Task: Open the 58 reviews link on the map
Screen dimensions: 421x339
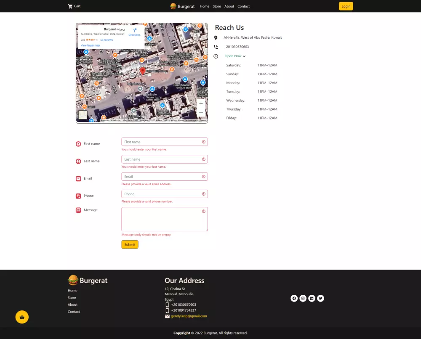Action: 106,40
